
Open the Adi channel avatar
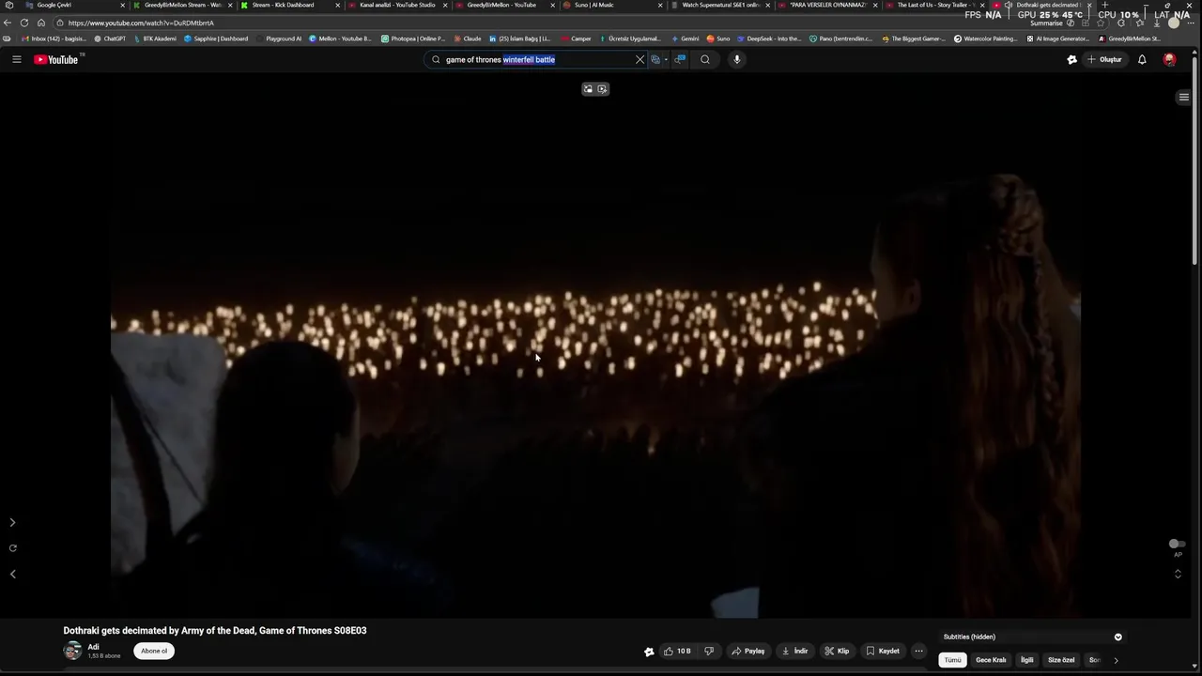72,650
